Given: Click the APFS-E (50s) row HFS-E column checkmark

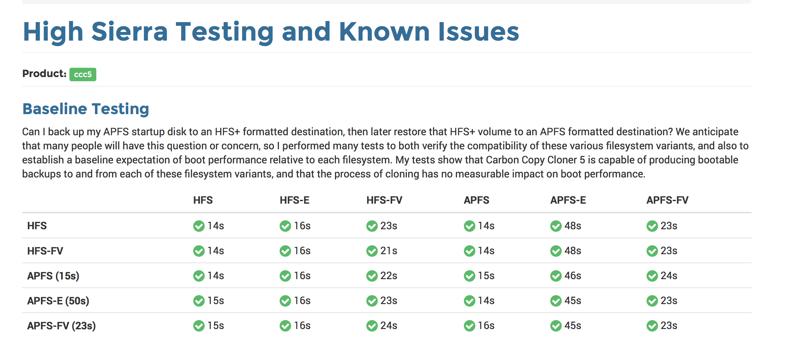Looking at the screenshot, I should pos(285,301).
